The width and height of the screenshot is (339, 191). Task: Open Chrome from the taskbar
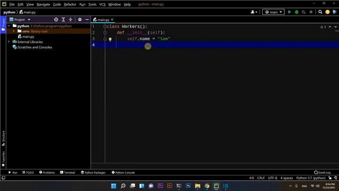point(207,186)
